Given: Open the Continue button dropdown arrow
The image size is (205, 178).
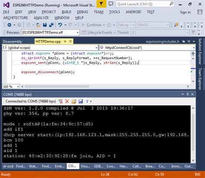Looking at the screenshot, I should pos(104,25).
